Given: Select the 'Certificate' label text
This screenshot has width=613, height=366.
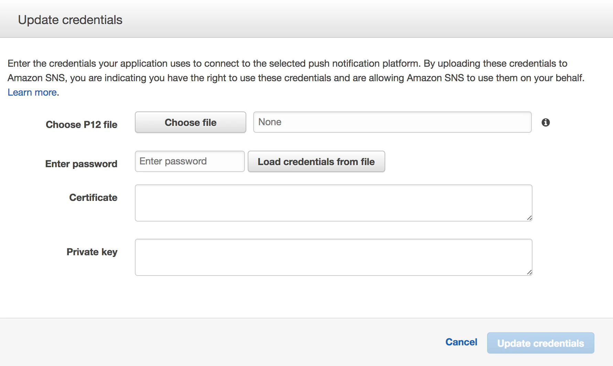Looking at the screenshot, I should click(93, 197).
